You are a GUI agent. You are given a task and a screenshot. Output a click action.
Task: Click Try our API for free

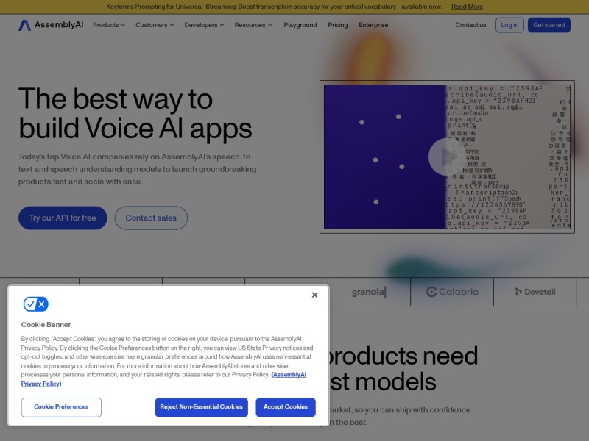click(63, 218)
